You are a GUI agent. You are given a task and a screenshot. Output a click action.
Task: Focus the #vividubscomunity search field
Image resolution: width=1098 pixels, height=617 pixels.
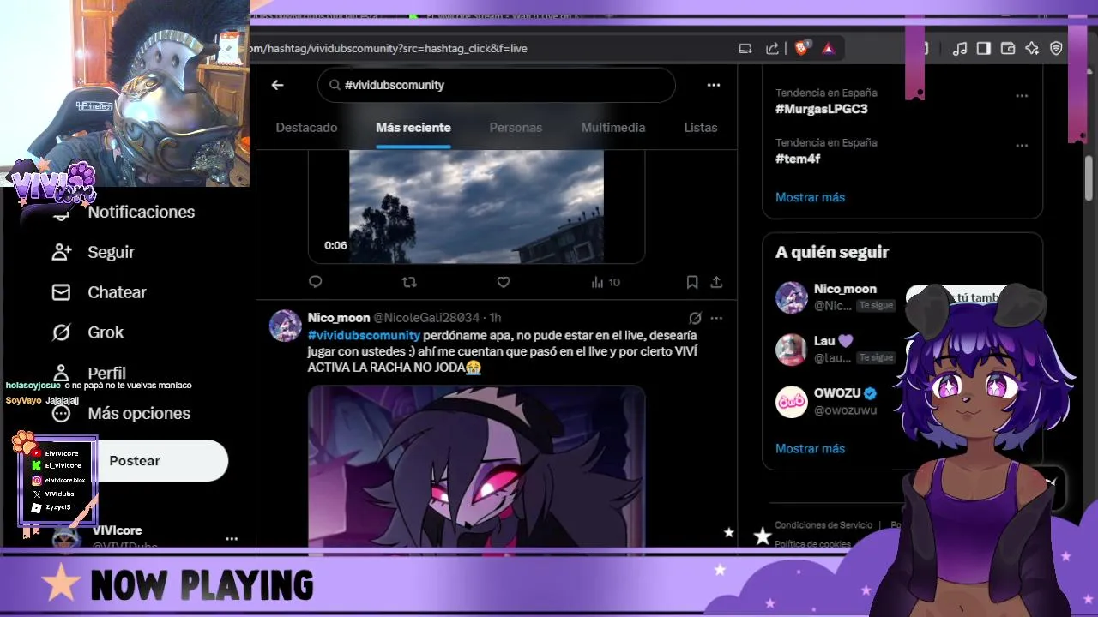pyautogui.click(x=496, y=85)
